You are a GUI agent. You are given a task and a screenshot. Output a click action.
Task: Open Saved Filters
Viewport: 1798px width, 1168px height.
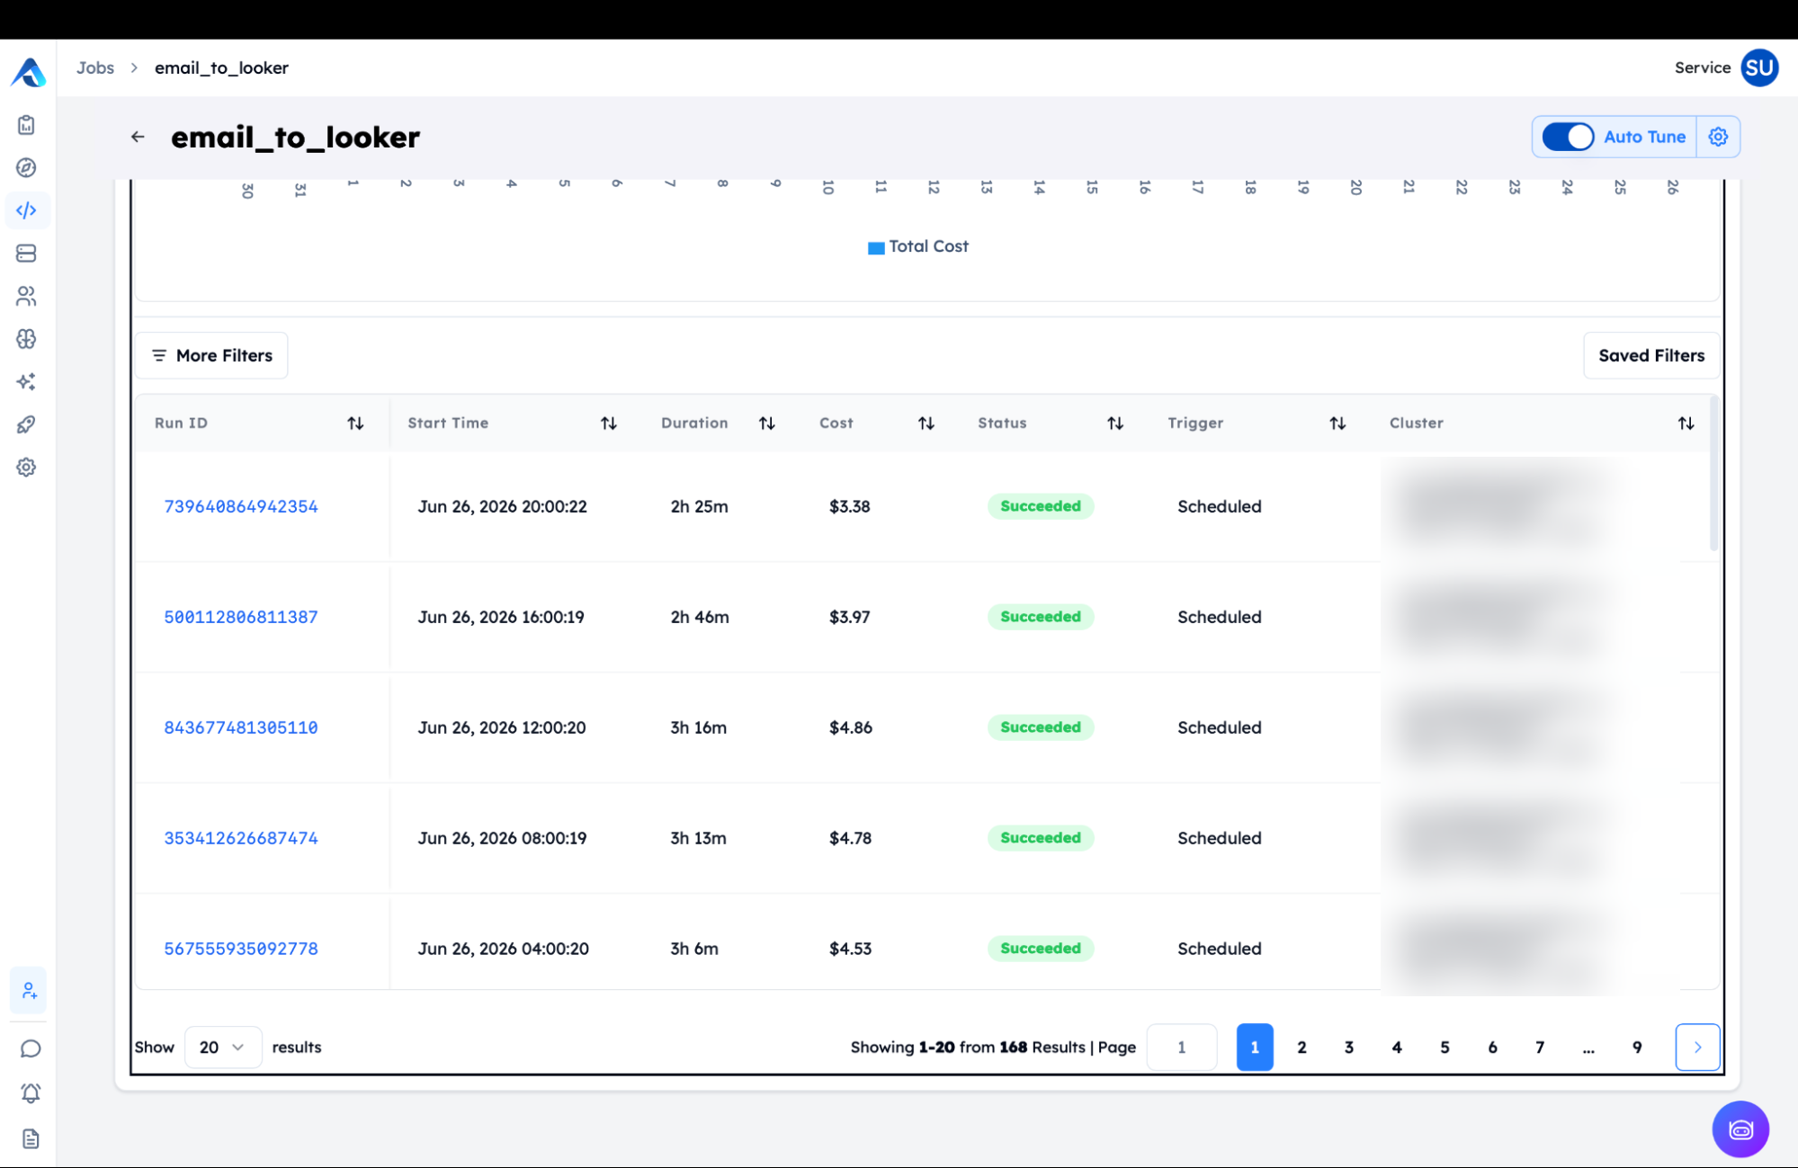(1651, 356)
